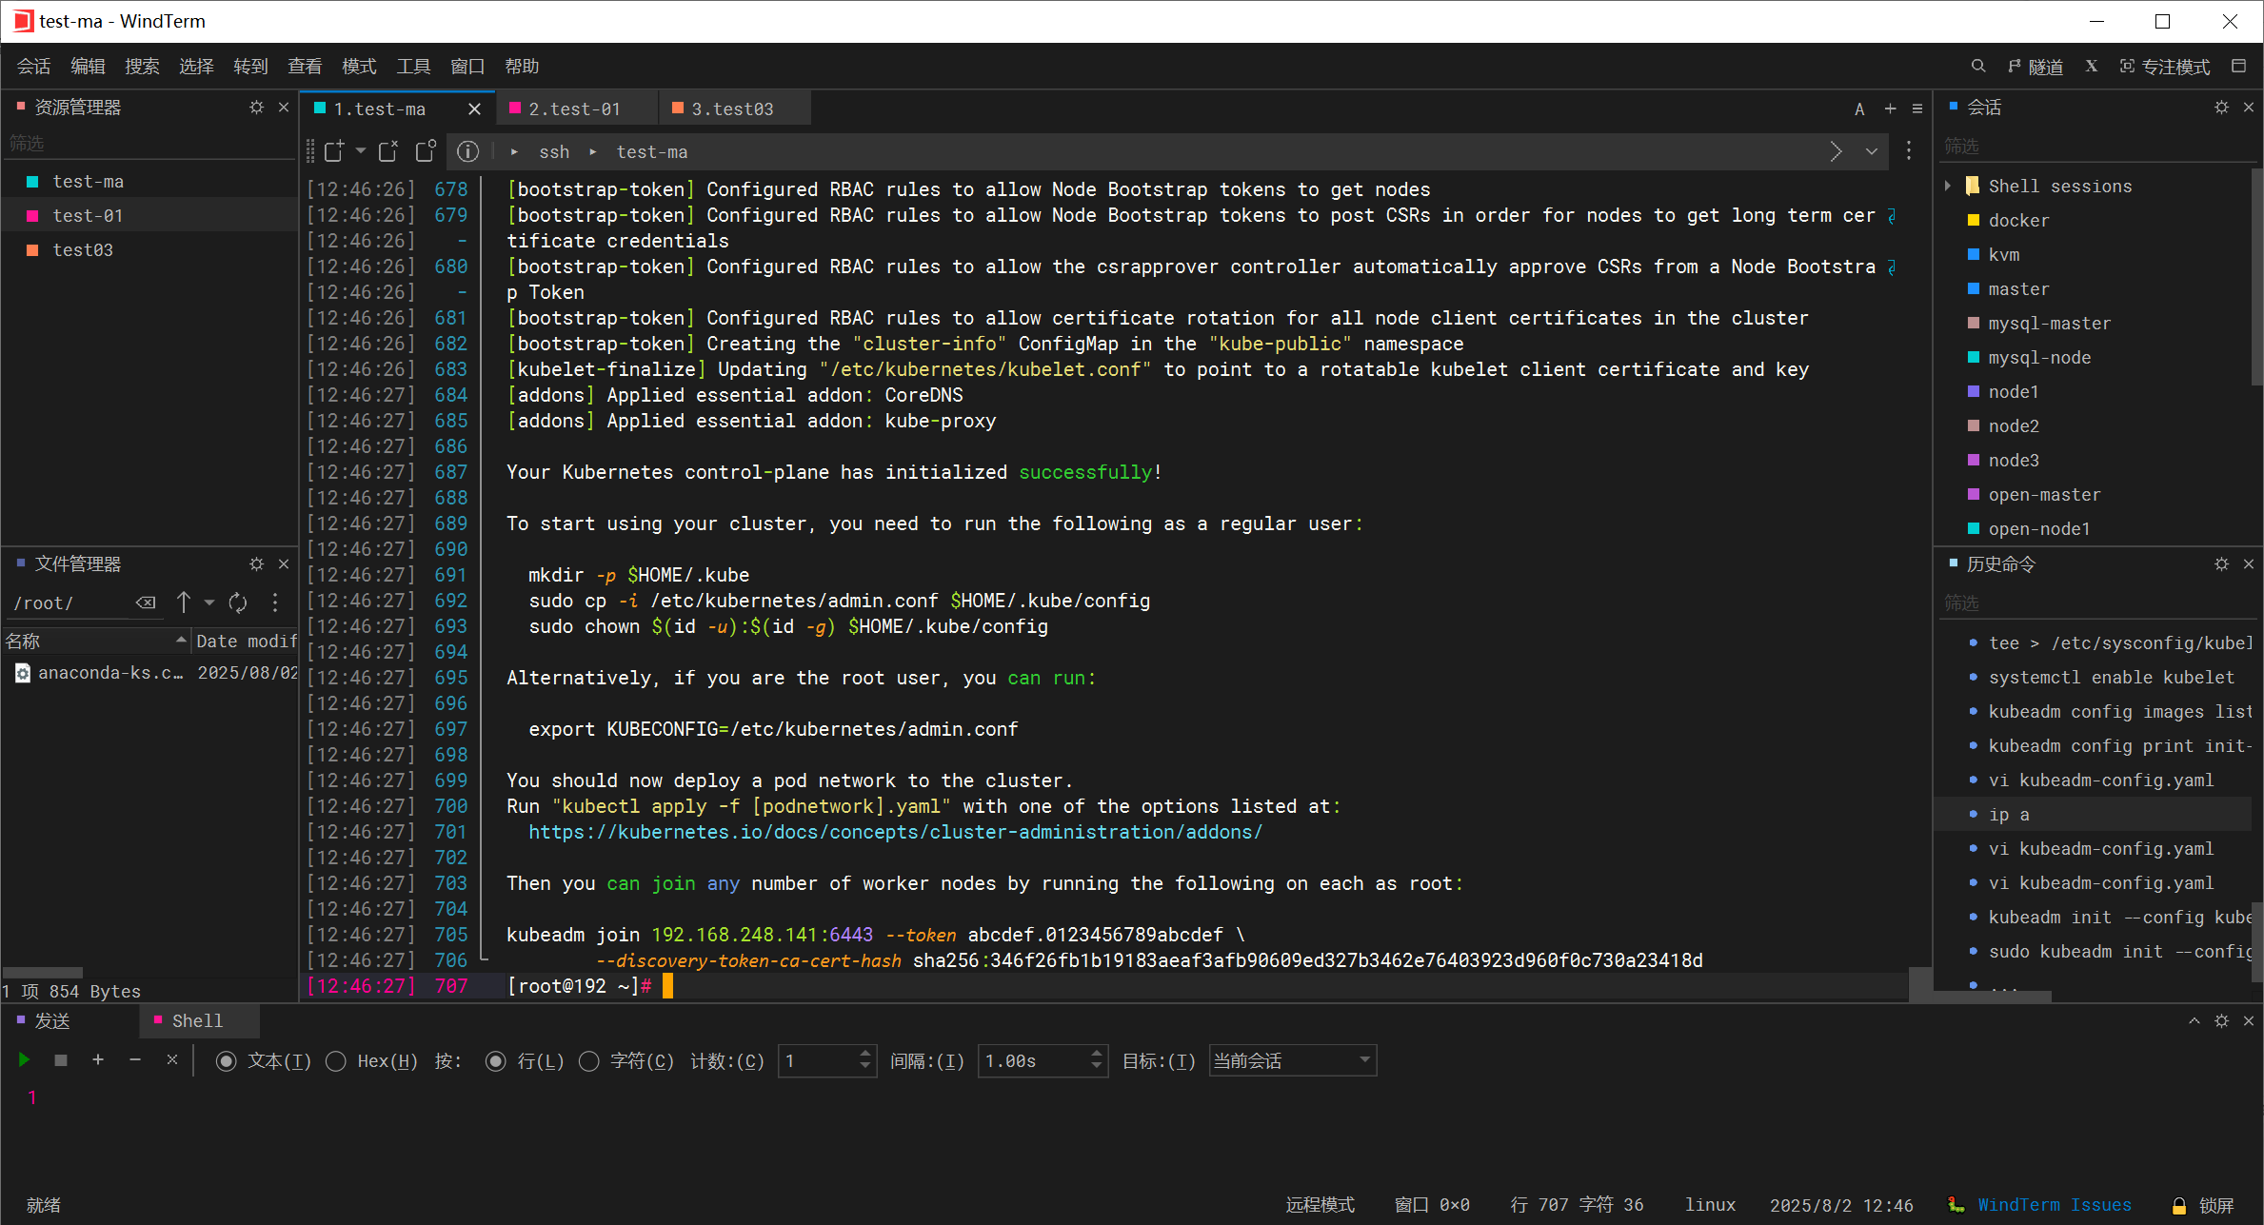Open the 工具 menu

coord(413,67)
